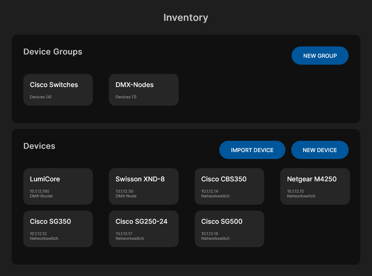The image size is (372, 276).
Task: Click the IP address 10.1.12.50
Action: 123,191
